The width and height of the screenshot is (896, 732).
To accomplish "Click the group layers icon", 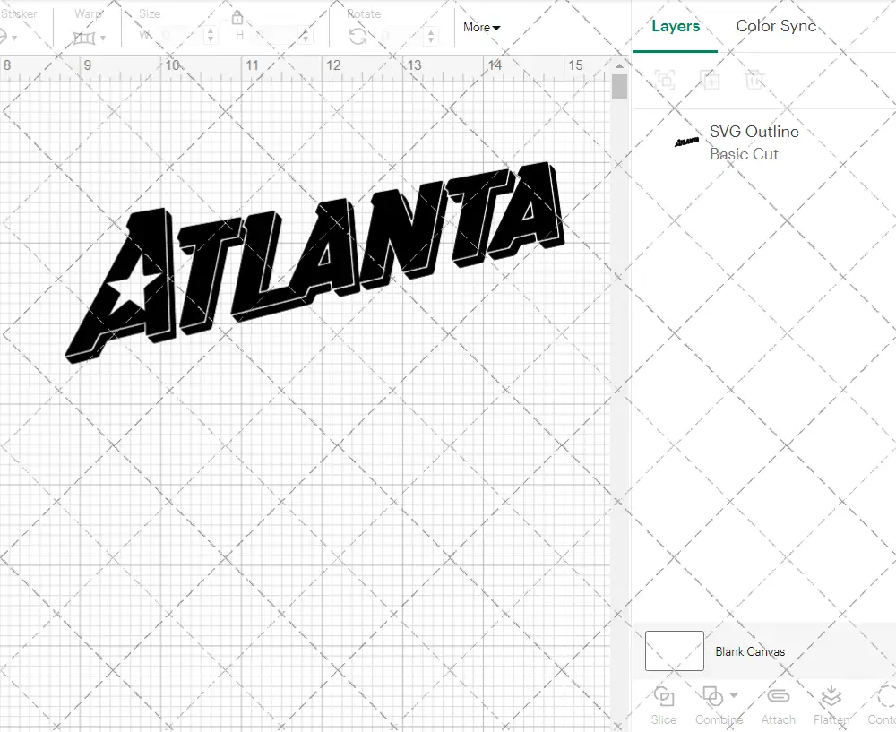I will click(x=664, y=80).
